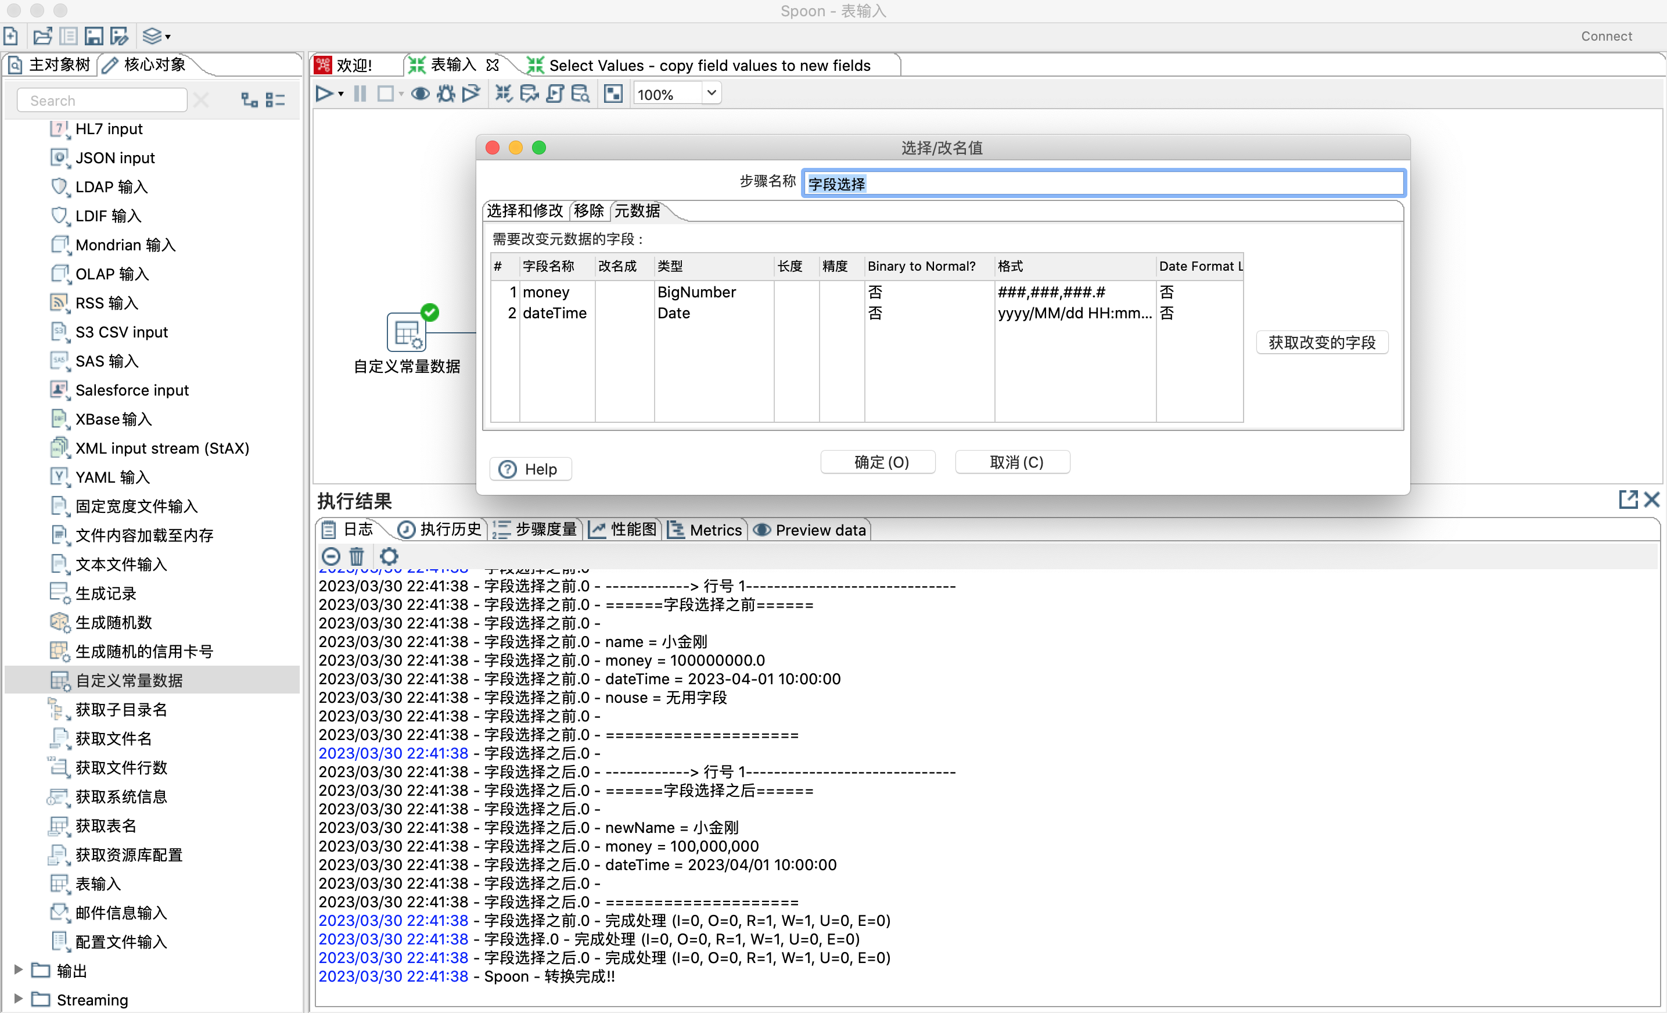Expand the 输出 folder in tree
This screenshot has width=1667, height=1013.
click(18, 969)
